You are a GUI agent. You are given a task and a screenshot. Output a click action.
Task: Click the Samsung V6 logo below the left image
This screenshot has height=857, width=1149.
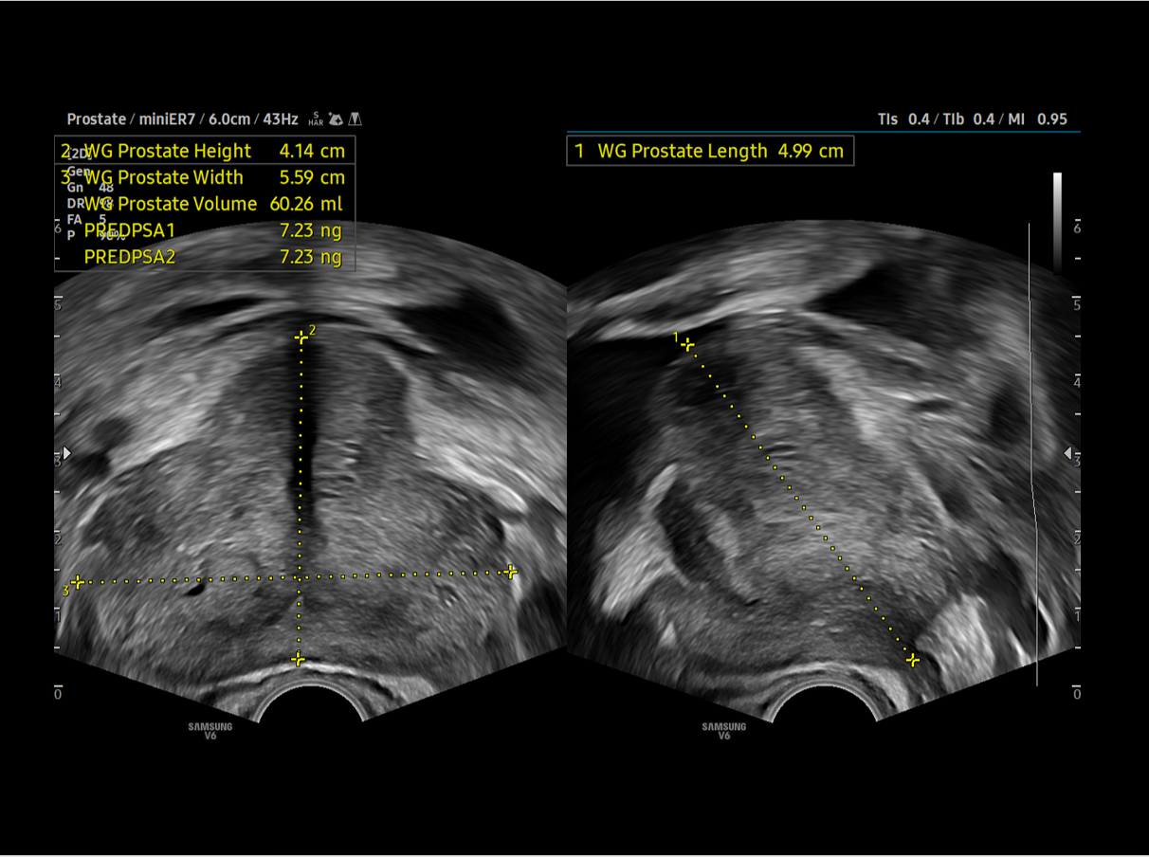point(211,730)
